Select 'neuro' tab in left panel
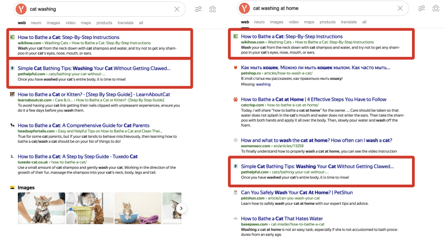446x242 pixels. [x=36, y=23]
